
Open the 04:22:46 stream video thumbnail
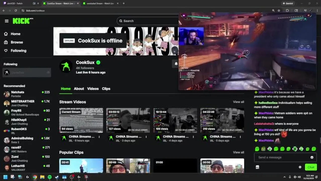[222, 120]
